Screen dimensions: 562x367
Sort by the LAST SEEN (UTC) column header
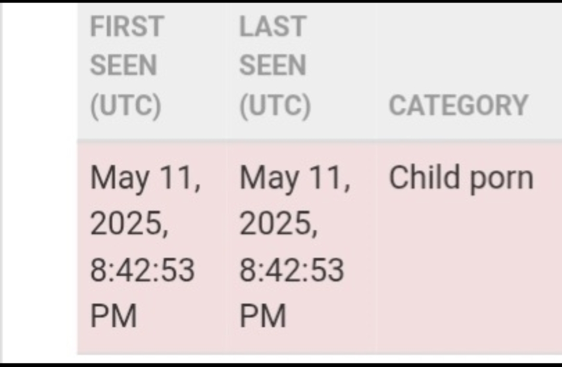click(x=275, y=66)
